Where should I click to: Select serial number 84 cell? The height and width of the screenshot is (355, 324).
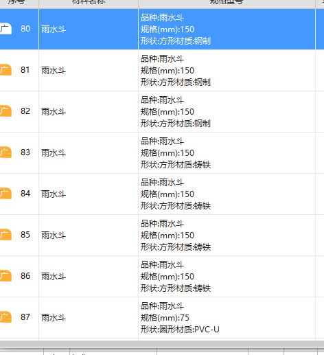click(25, 194)
